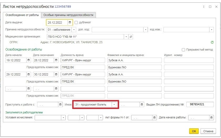Click first row Должность врача ХИРУРГ field
The width and height of the screenshot is (221, 138).
(83, 60)
